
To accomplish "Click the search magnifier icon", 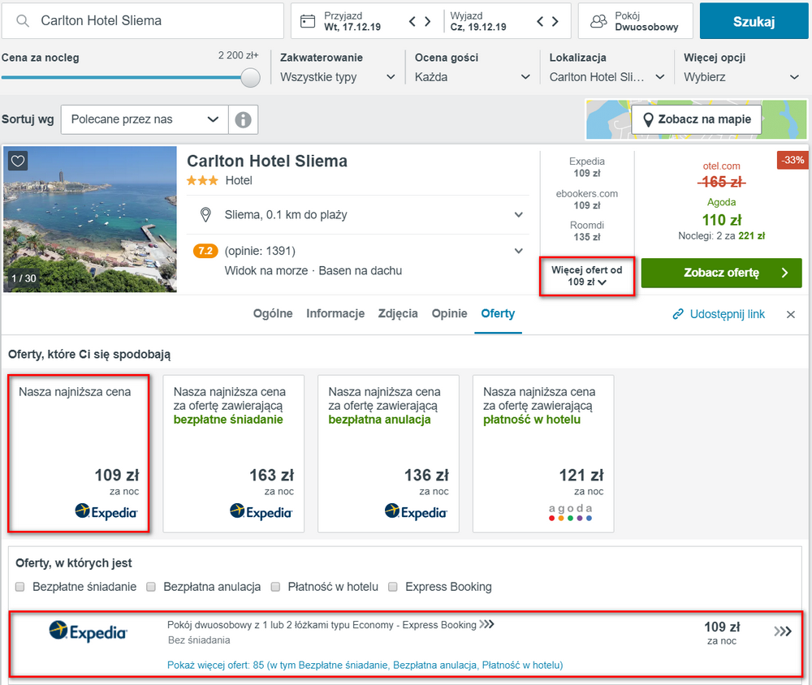I will [22, 21].
